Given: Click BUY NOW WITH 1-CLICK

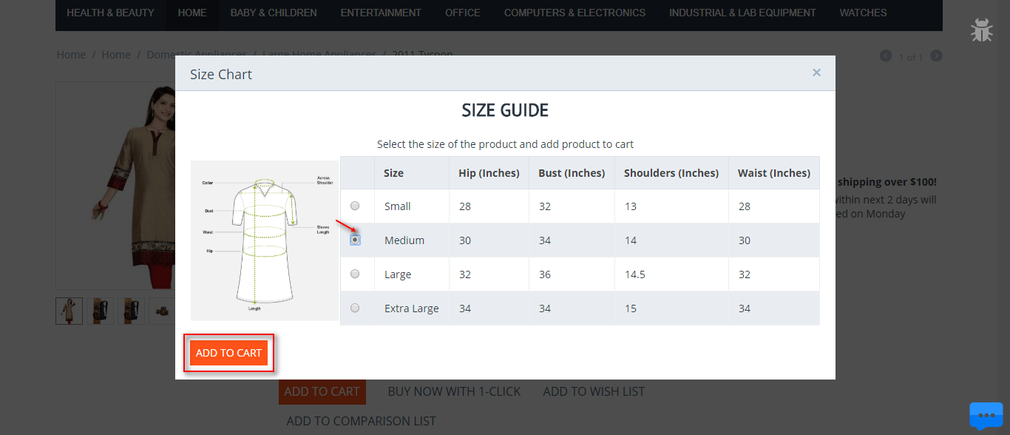Looking at the screenshot, I should click(454, 391).
